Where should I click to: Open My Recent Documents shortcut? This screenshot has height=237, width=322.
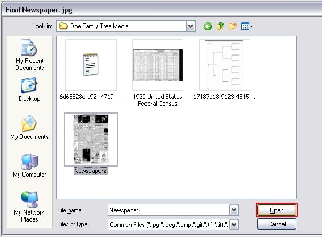point(29,56)
